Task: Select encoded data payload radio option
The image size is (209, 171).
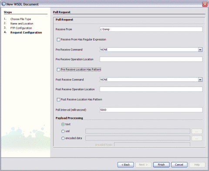Action: 63,138
